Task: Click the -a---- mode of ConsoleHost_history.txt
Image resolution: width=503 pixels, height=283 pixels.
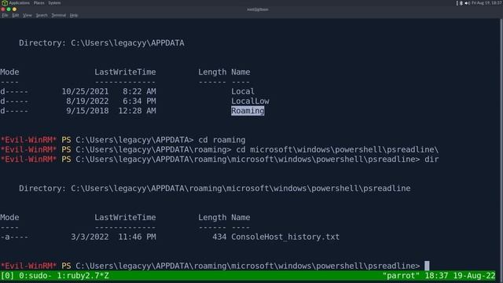Action: pos(14,237)
